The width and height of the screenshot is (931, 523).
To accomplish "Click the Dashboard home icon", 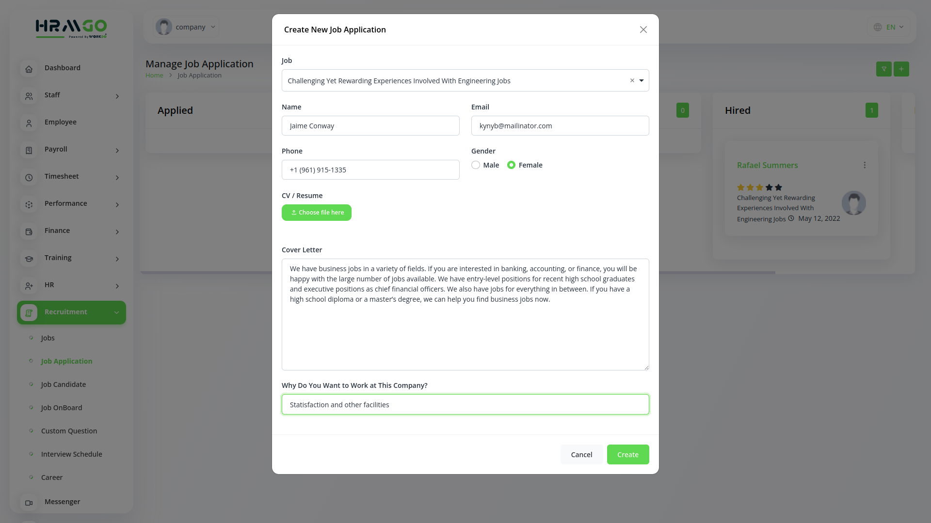I will (29, 69).
